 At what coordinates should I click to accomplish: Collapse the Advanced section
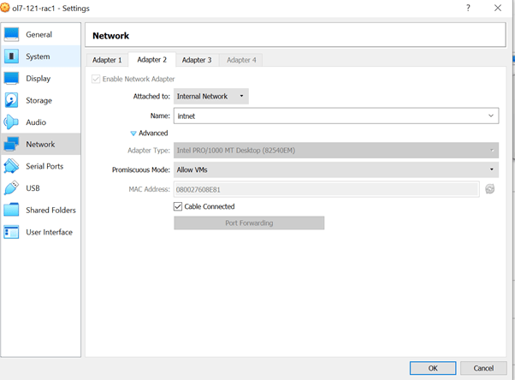click(x=133, y=134)
